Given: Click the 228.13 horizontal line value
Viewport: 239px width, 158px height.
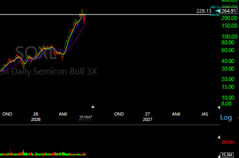Looking at the screenshot, I should pyautogui.click(x=204, y=11).
